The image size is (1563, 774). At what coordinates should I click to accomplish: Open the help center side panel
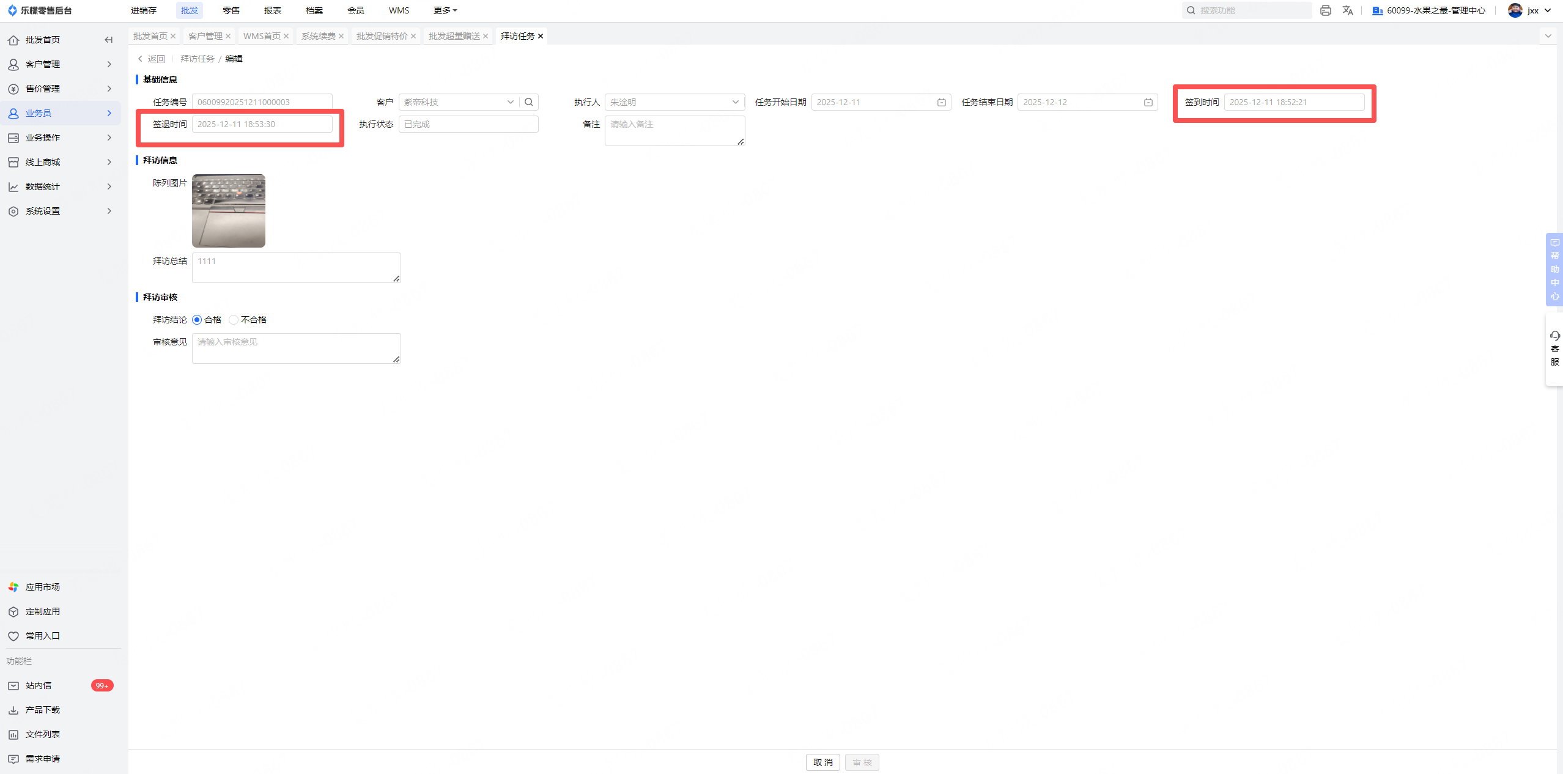click(x=1554, y=269)
